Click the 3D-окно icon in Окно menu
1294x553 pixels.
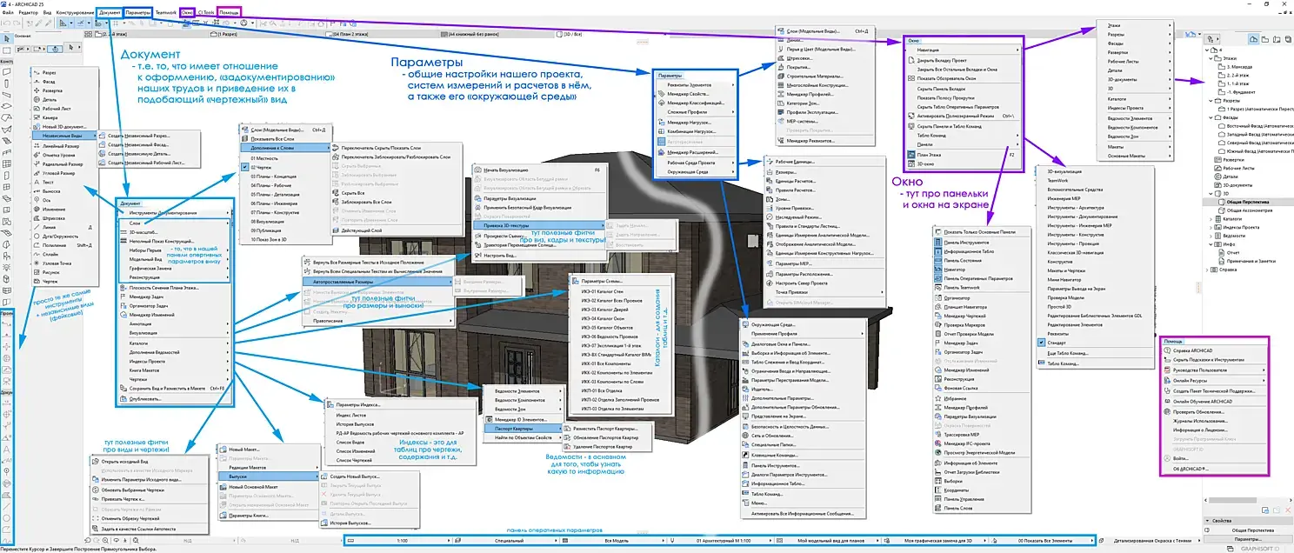pyautogui.click(x=912, y=163)
